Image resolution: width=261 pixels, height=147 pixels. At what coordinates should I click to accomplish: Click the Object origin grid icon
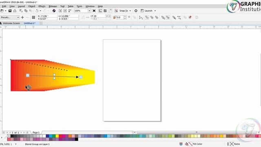tap(33, 17)
